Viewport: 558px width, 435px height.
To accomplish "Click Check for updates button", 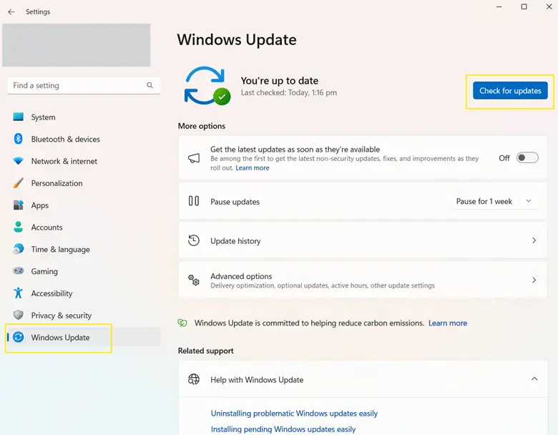I will pyautogui.click(x=510, y=91).
